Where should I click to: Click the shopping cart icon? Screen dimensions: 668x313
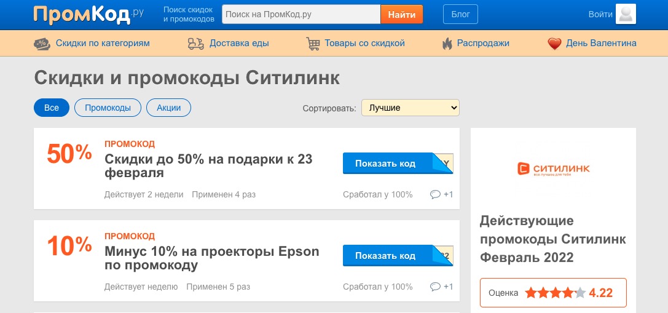pyautogui.click(x=313, y=44)
